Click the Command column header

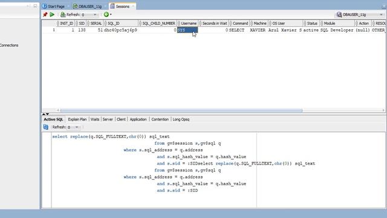pos(239,23)
